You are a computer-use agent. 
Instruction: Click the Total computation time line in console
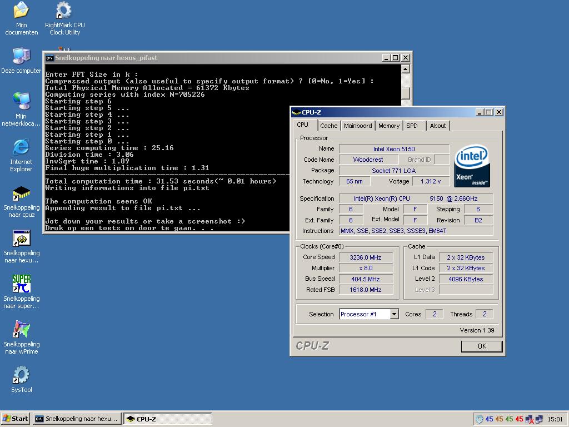[161, 181]
